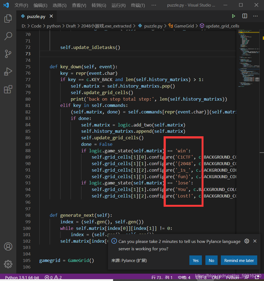Expand the GameGrid breadcrumb dropdown

click(184, 26)
